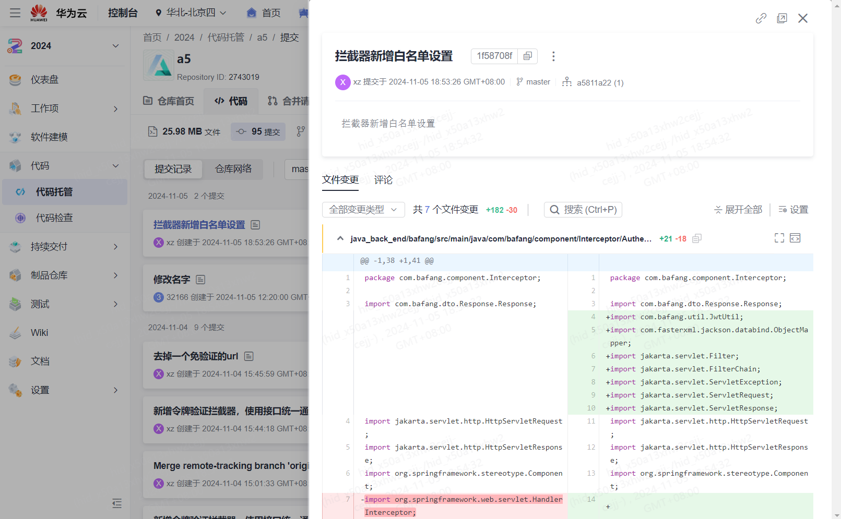This screenshot has height=519, width=841.
Task: View source code of the diff file
Action: [795, 238]
